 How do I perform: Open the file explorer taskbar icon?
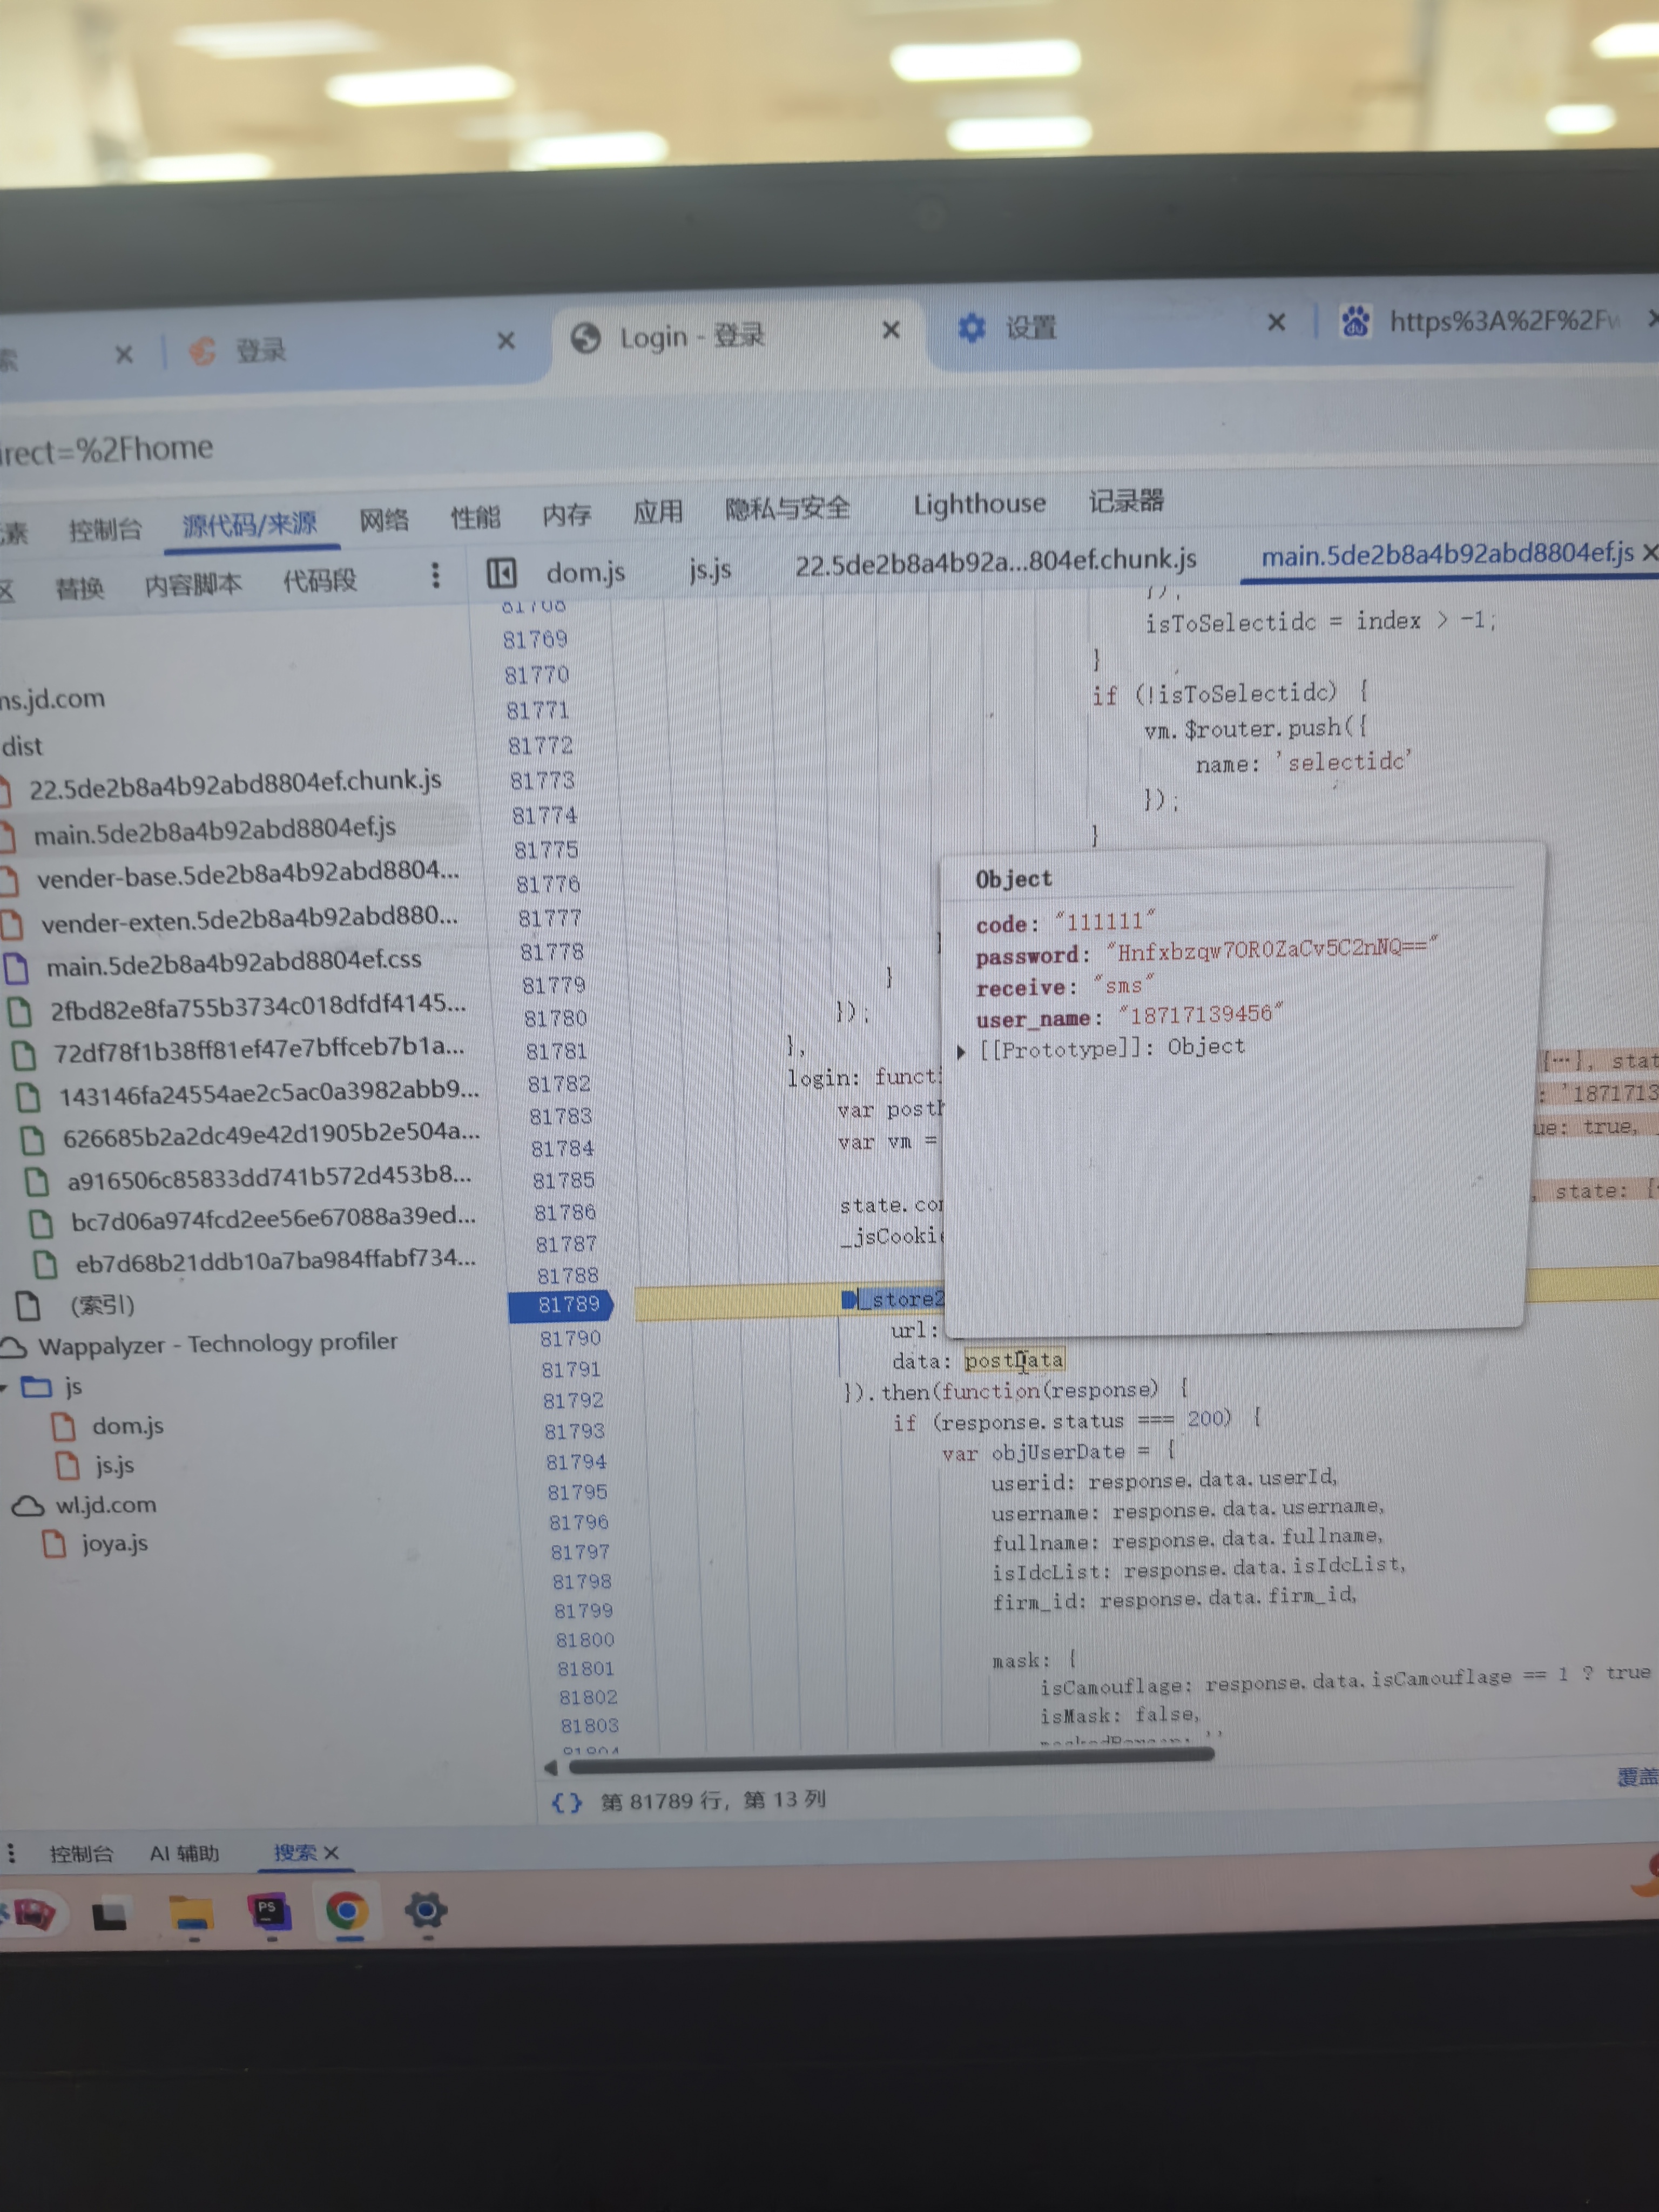[190, 1913]
